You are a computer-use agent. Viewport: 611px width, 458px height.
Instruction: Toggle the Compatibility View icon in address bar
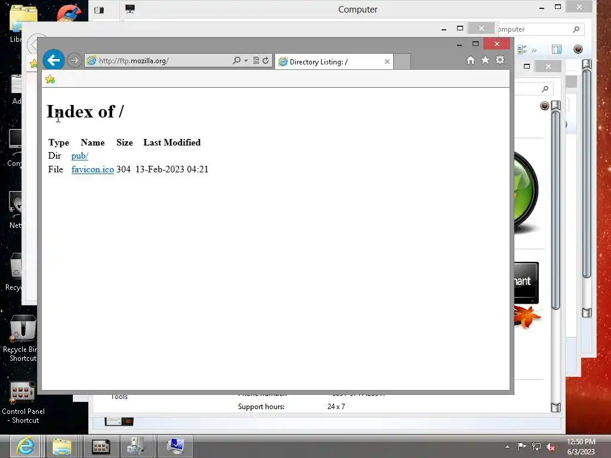point(256,60)
